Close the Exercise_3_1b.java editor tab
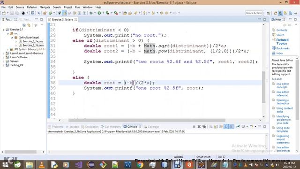Viewport: 300px width, 169px height. [76, 20]
